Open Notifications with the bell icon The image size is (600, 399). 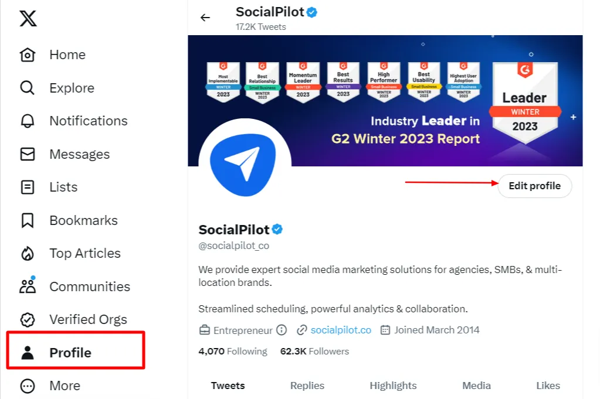(27, 121)
